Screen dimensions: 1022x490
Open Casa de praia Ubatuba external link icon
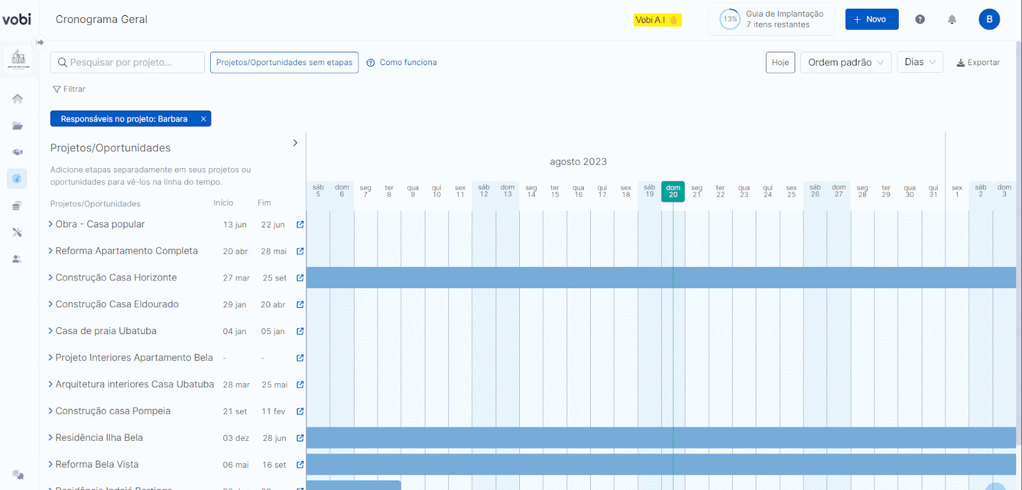point(300,332)
